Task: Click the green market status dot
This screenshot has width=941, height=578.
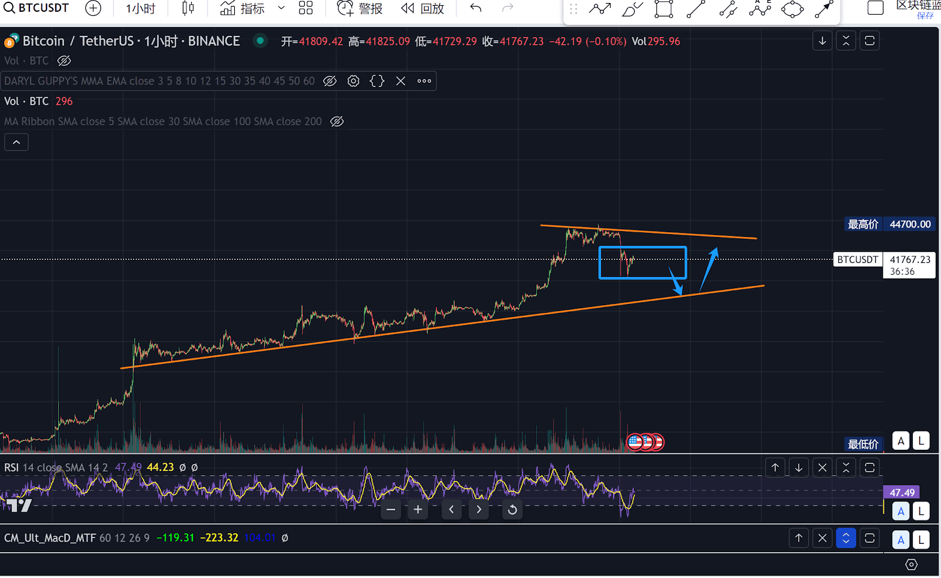Action: pyautogui.click(x=260, y=41)
